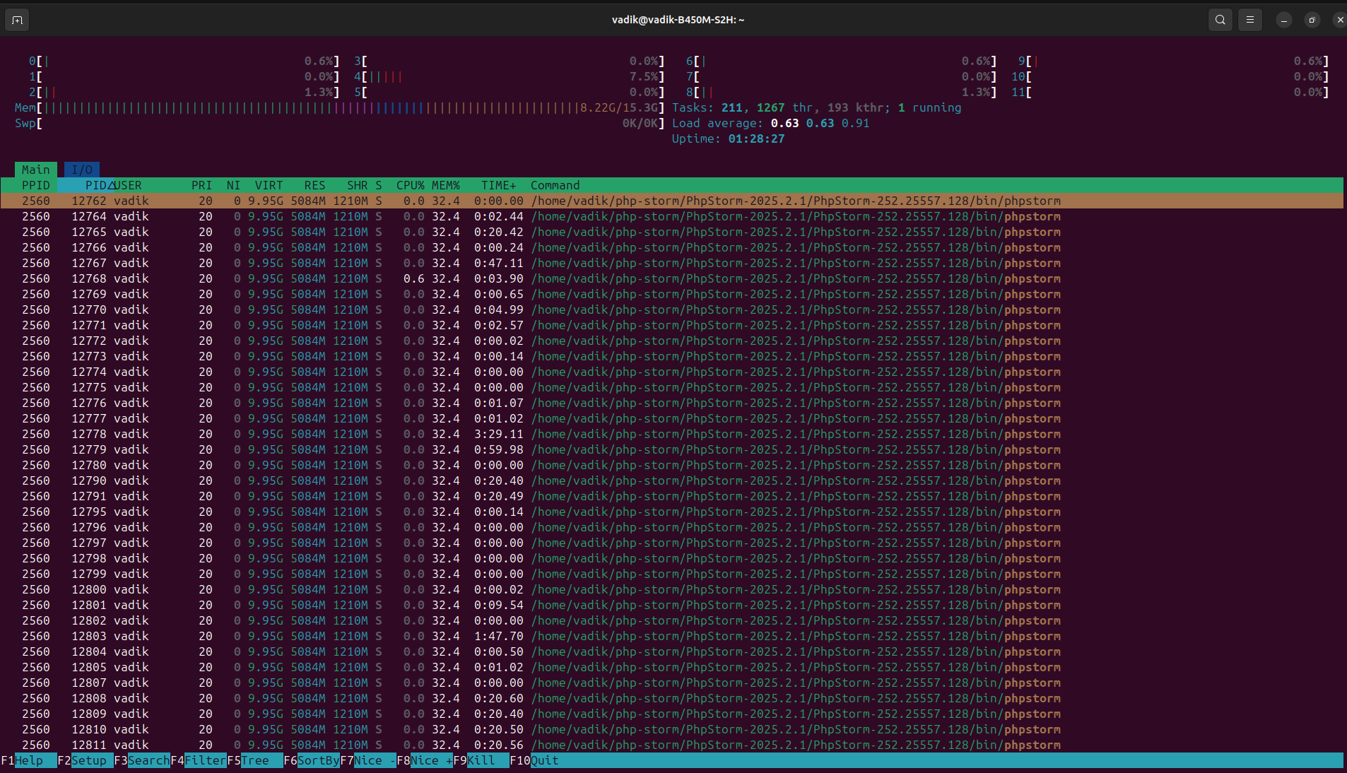Screen dimensions: 1347x773
Task: Click the Load average values
Action: tap(820, 123)
